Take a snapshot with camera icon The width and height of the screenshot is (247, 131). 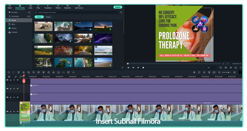coord(226,68)
